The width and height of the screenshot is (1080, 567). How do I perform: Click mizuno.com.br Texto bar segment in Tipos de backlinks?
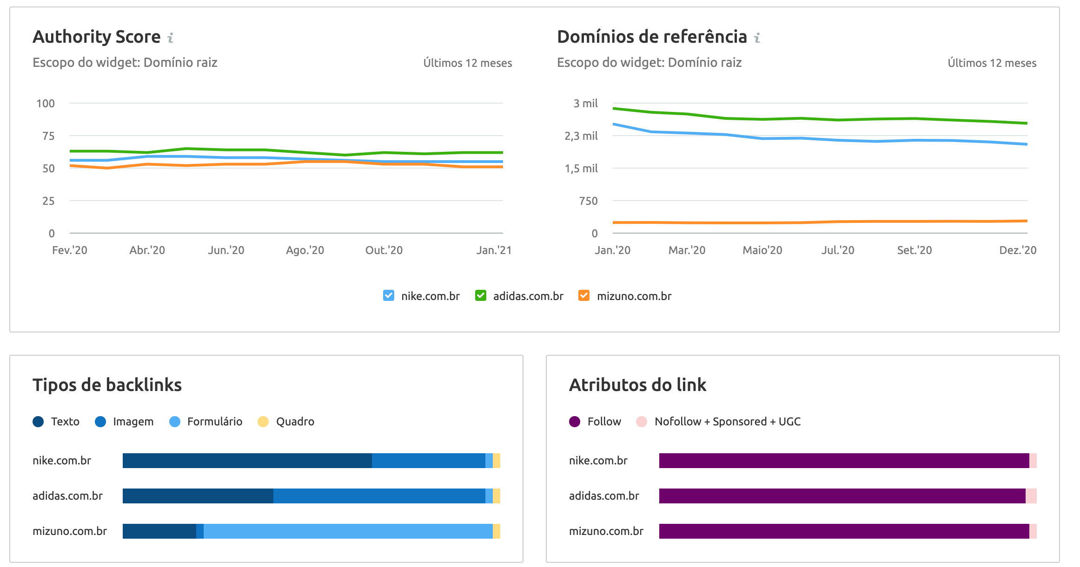click(159, 531)
